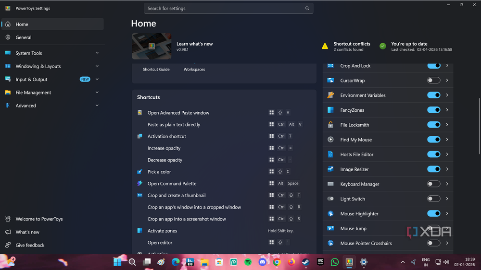This screenshot has width=481, height=270.
Task: Disable the Image Resizer toggle
Action: point(434,169)
